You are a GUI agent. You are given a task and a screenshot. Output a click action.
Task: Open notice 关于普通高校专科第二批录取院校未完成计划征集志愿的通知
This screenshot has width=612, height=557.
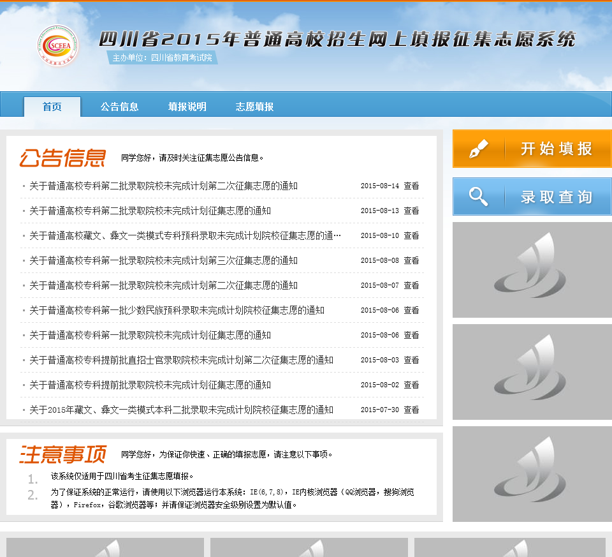click(150, 211)
